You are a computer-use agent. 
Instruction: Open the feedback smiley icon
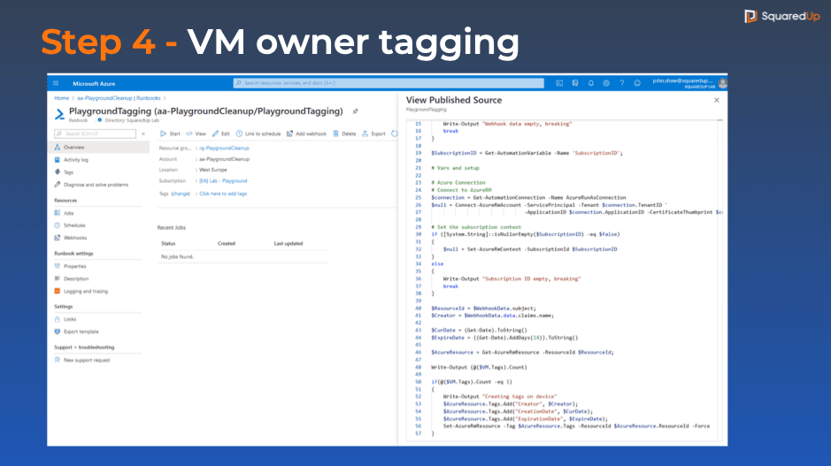(637, 83)
